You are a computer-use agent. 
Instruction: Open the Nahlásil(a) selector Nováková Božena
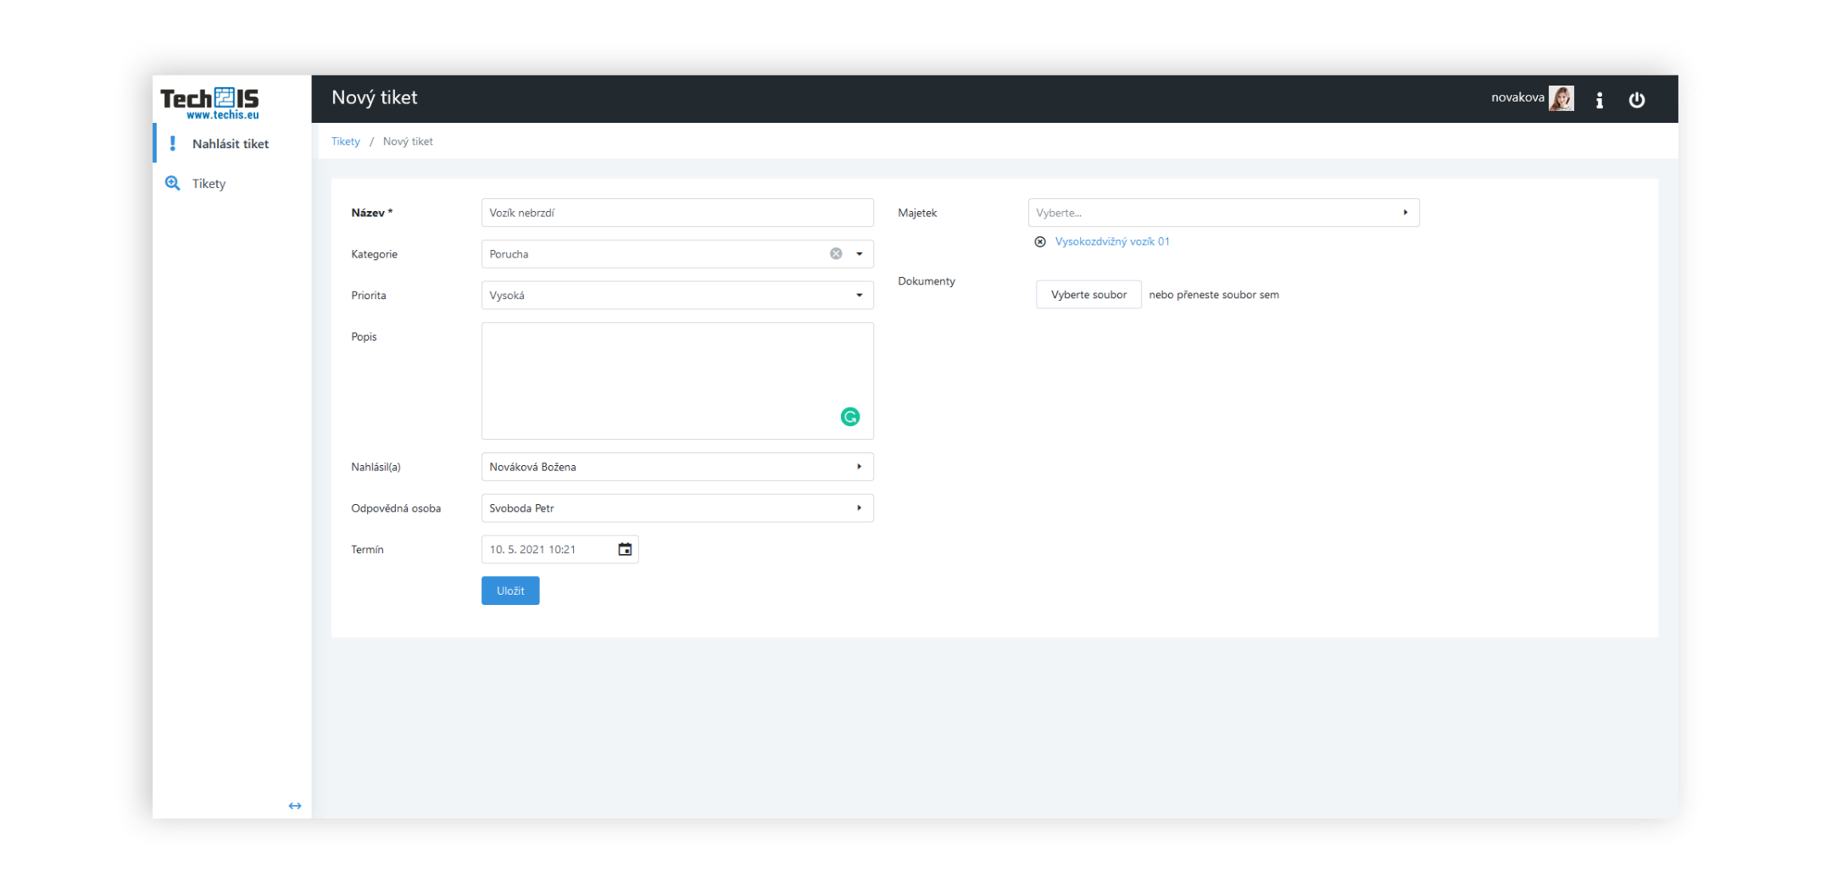(x=677, y=467)
